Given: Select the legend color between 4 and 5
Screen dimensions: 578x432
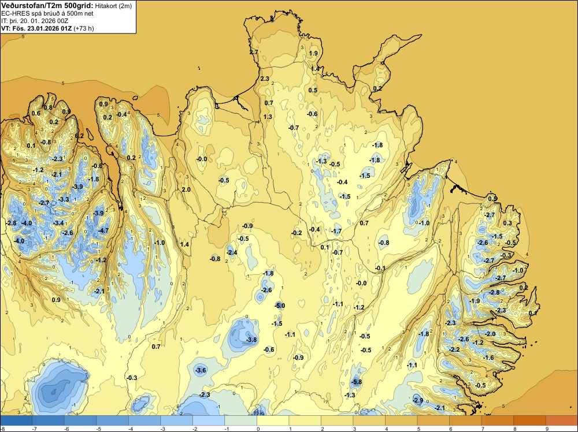Looking at the screenshot, I should (x=401, y=420).
